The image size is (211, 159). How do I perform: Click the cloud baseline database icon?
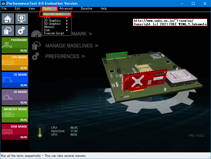click(8, 31)
